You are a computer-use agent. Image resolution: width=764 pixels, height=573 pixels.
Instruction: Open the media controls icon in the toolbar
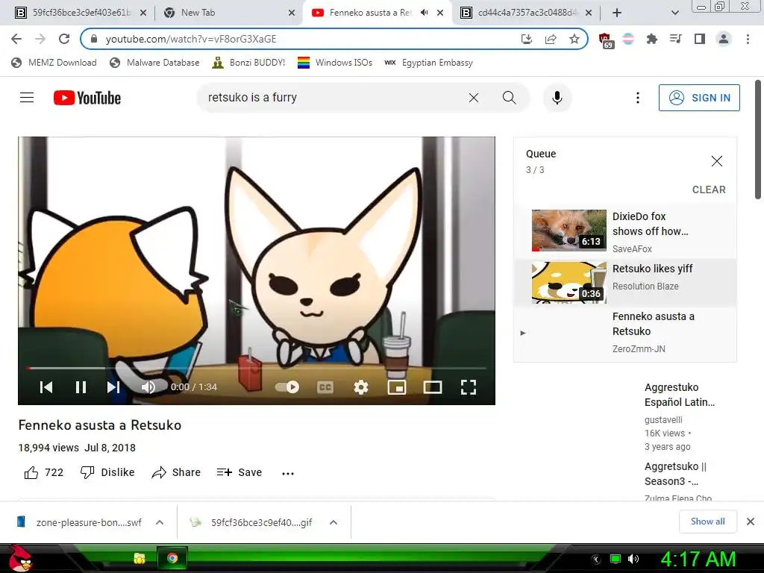(675, 39)
